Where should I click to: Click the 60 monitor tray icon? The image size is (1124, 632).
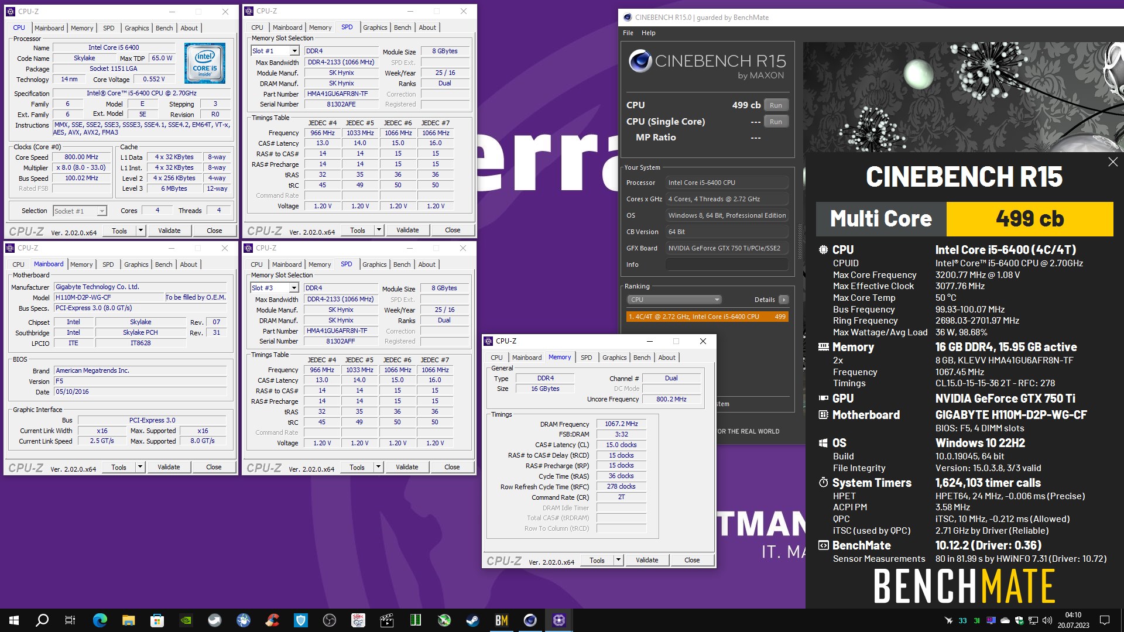click(991, 620)
